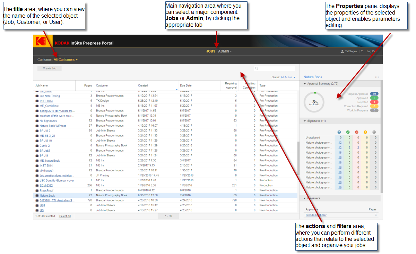This screenshot has width=416, height=254.
Task: Click the help question mark icon
Action: point(362,52)
